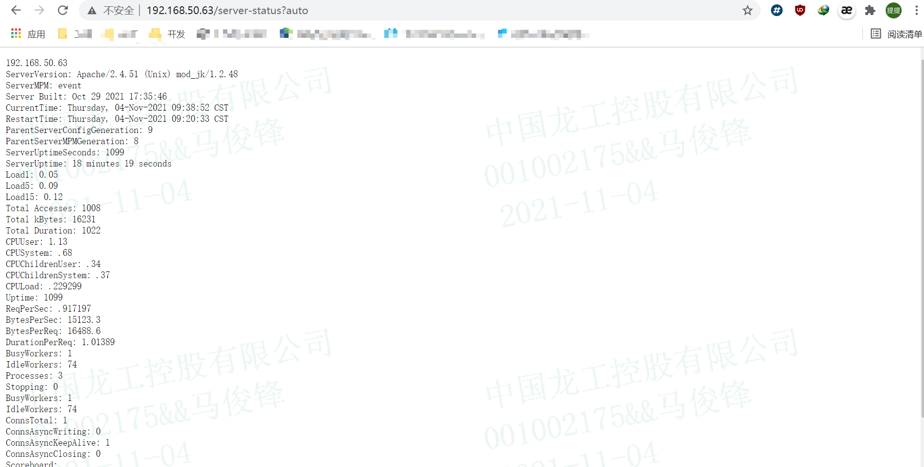Click the back navigation arrow
This screenshot has height=467, width=924.
pos(16,10)
